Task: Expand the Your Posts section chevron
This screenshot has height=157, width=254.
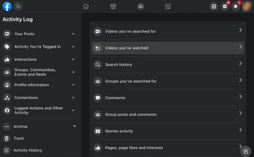Action: (x=73, y=34)
